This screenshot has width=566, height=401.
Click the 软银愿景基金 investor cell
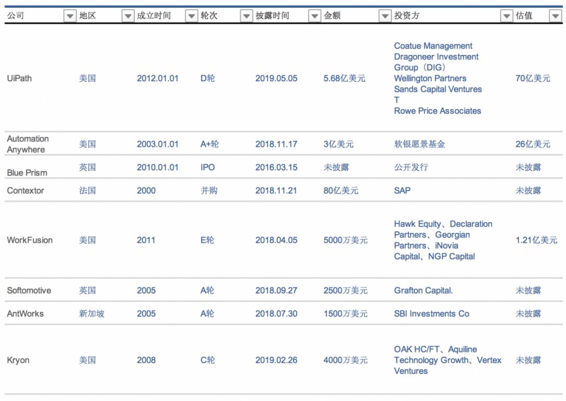coord(419,144)
